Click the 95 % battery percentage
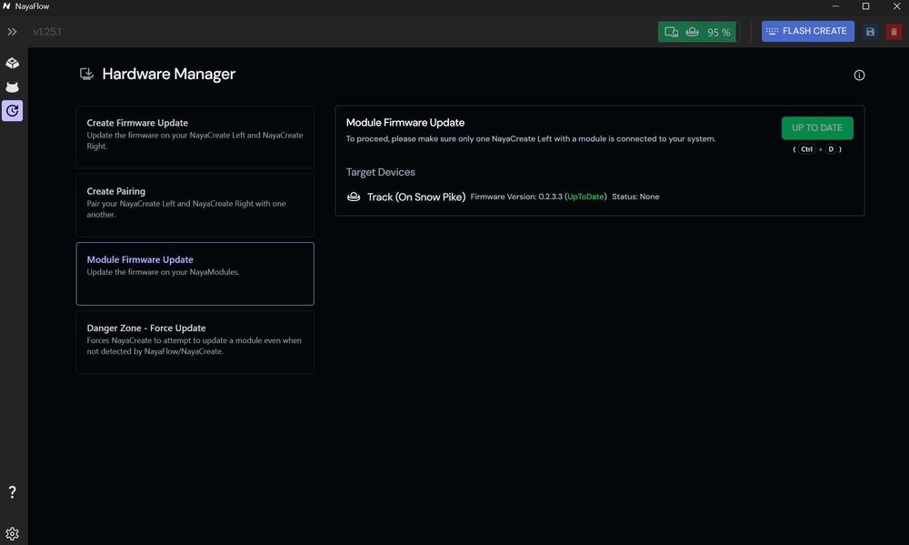 click(719, 33)
